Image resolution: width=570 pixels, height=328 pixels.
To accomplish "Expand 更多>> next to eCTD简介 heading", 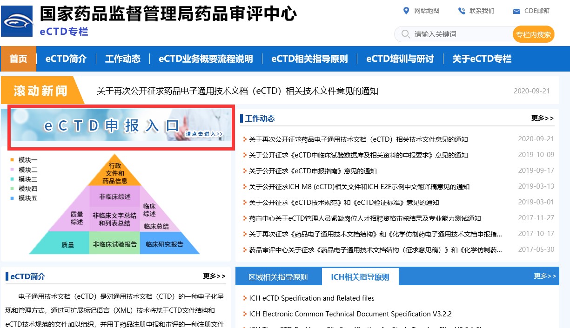I will coord(214,276).
